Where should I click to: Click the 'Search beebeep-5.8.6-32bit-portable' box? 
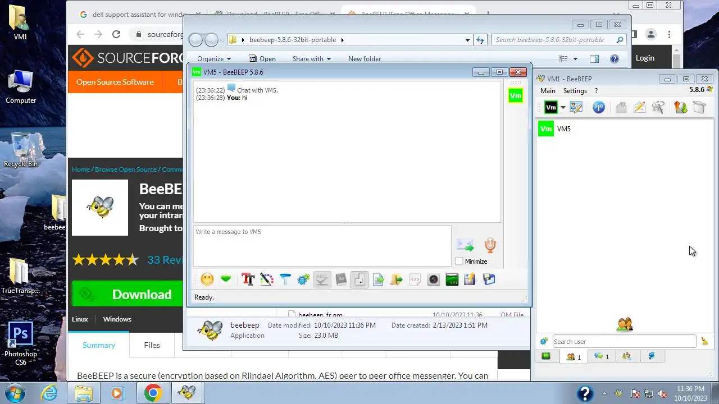pyautogui.click(x=558, y=40)
